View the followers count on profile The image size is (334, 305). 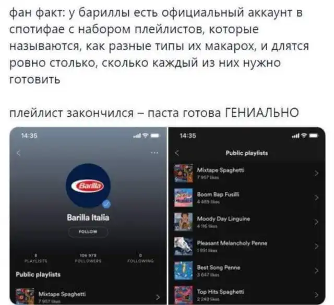point(88,258)
